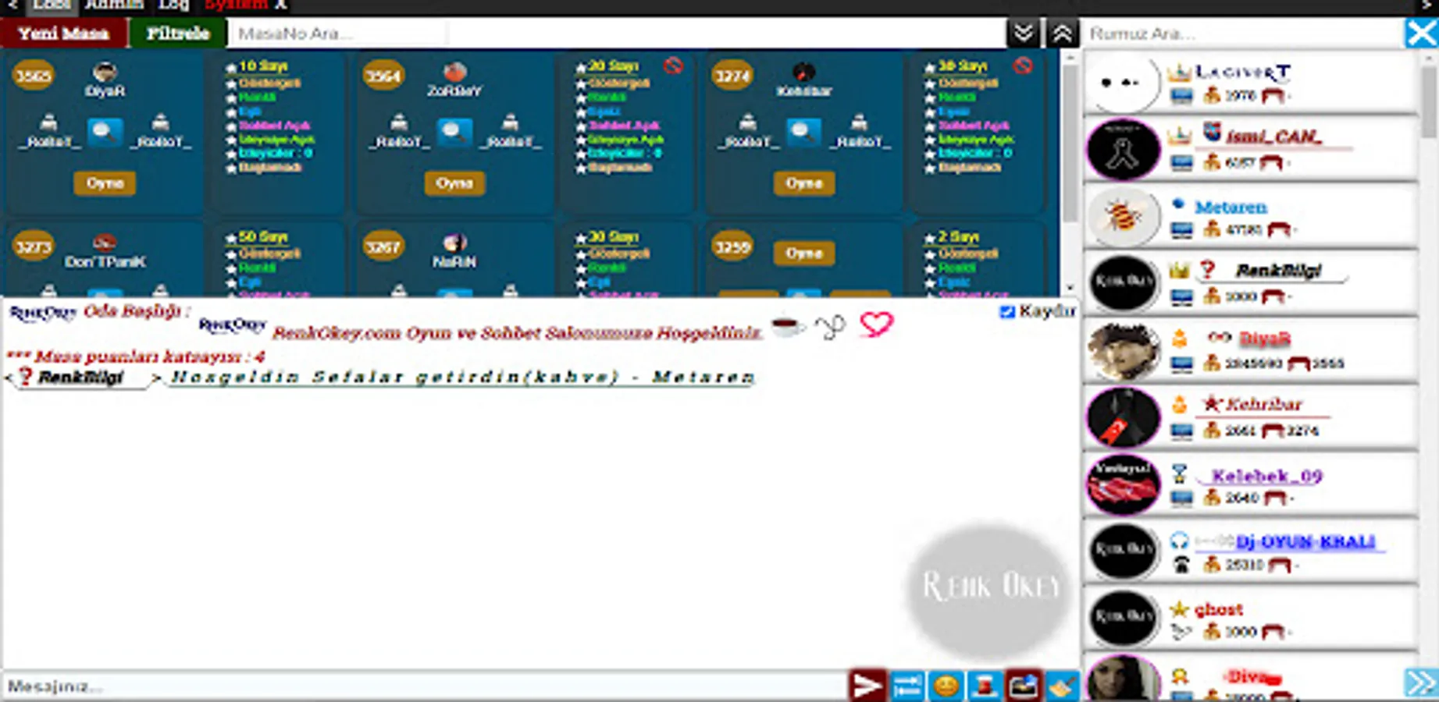
Task: Click the red prohibited icon on 20 Sayı table
Action: (673, 66)
